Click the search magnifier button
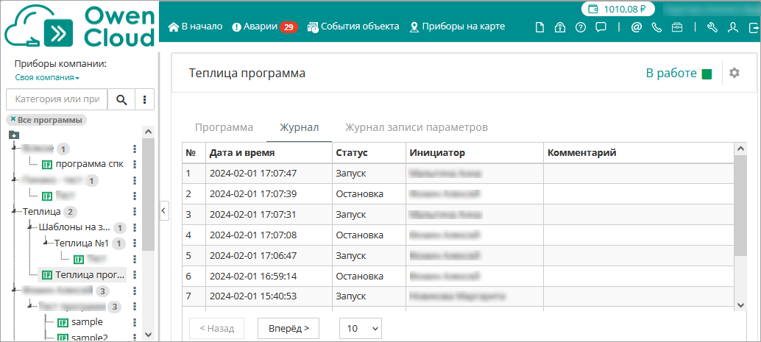This screenshot has width=761, height=342. 121,99
